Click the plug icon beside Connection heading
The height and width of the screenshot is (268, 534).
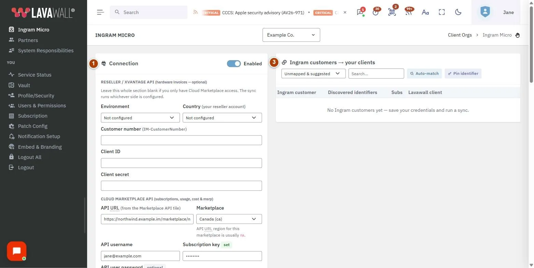click(x=104, y=64)
